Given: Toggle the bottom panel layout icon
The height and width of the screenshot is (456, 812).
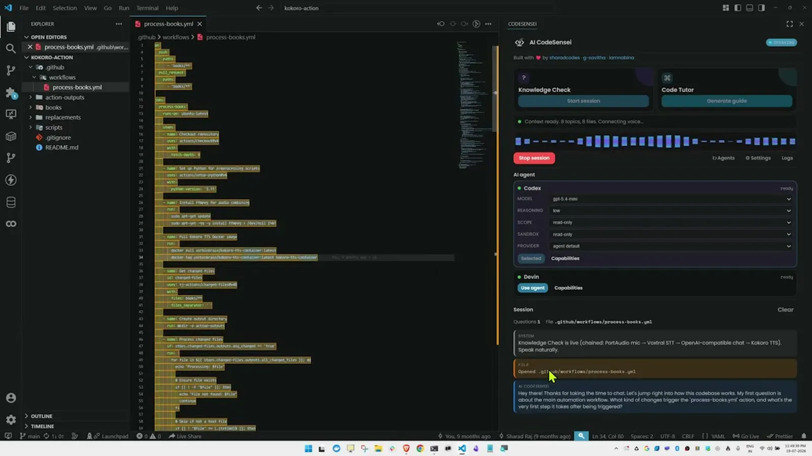Looking at the screenshot, I should click(x=750, y=8).
